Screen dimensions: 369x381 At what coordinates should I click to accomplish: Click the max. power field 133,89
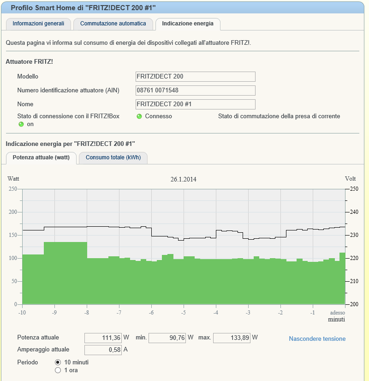tap(232, 338)
